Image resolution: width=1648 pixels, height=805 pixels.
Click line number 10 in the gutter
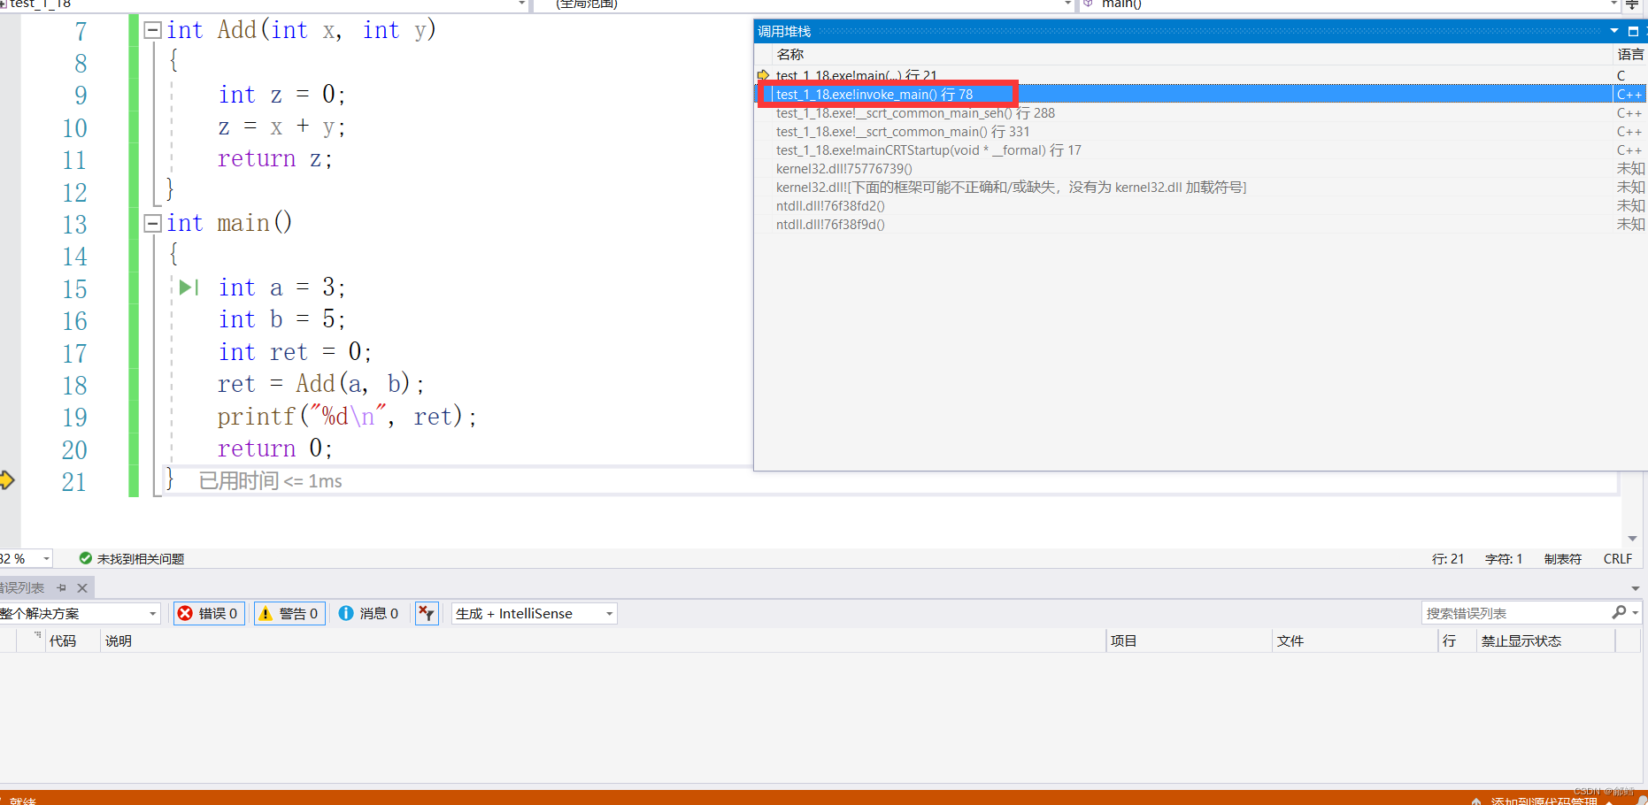coord(74,128)
